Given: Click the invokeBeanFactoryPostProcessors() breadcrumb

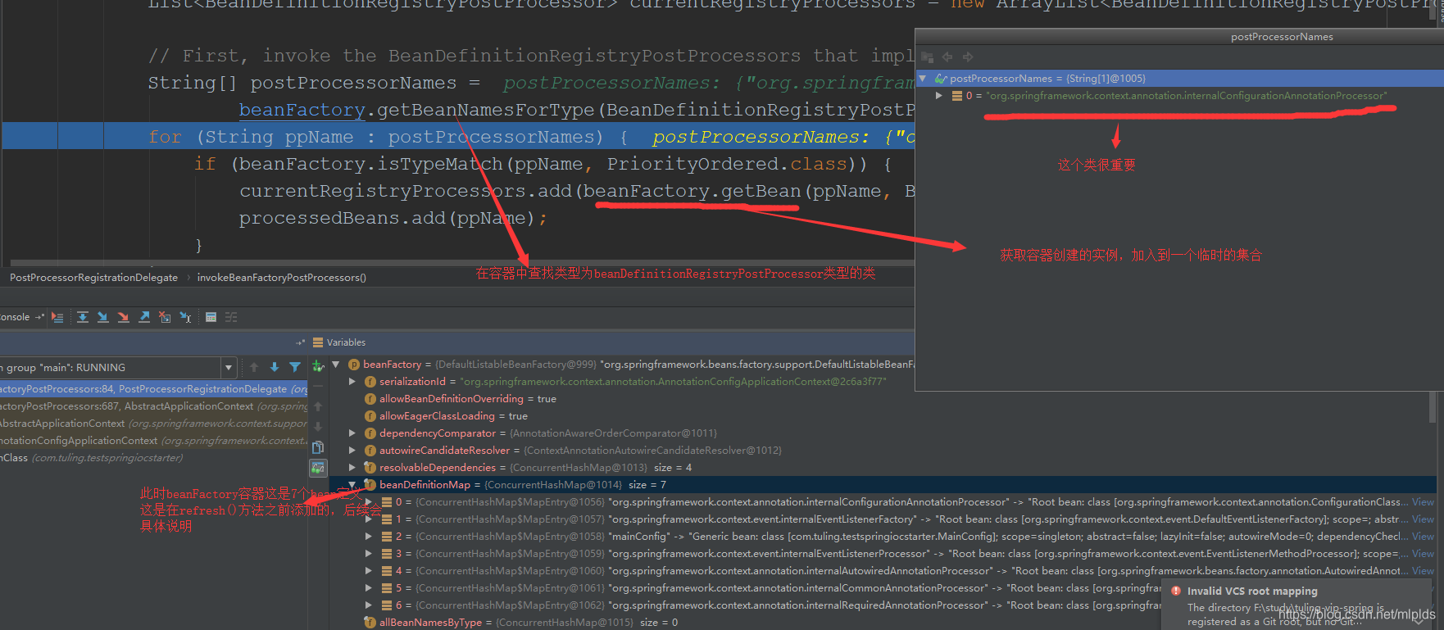Looking at the screenshot, I should coord(282,278).
